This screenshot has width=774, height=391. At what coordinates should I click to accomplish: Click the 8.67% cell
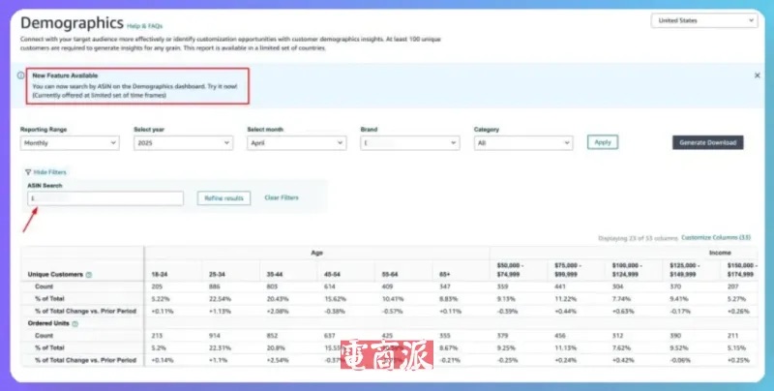click(449, 348)
